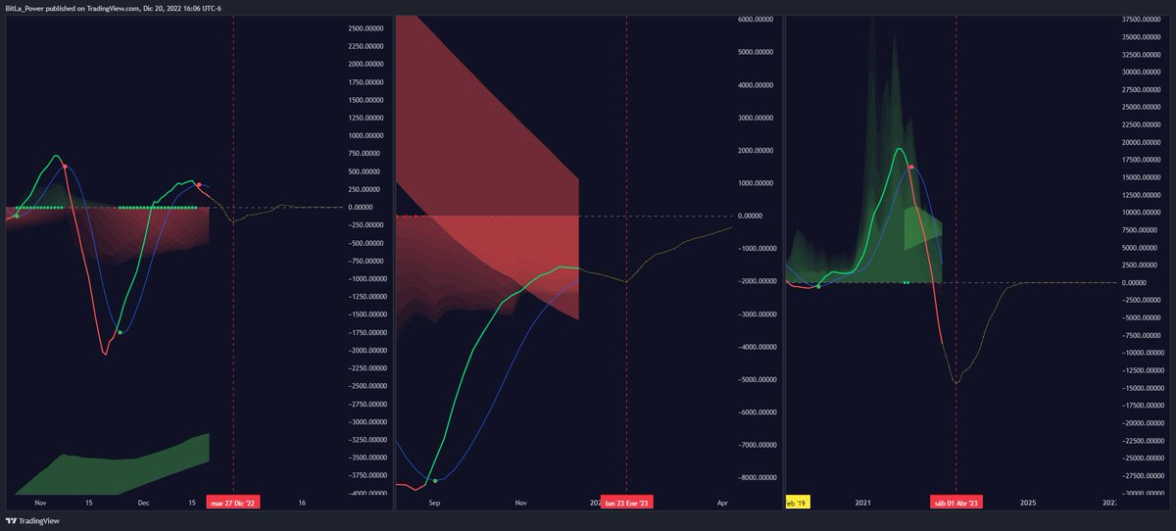Click the -3250.00000 axis value
This screenshot has height=531, width=1176.
coord(367,440)
